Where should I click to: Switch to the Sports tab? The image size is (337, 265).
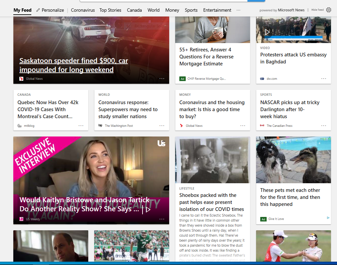pyautogui.click(x=191, y=10)
